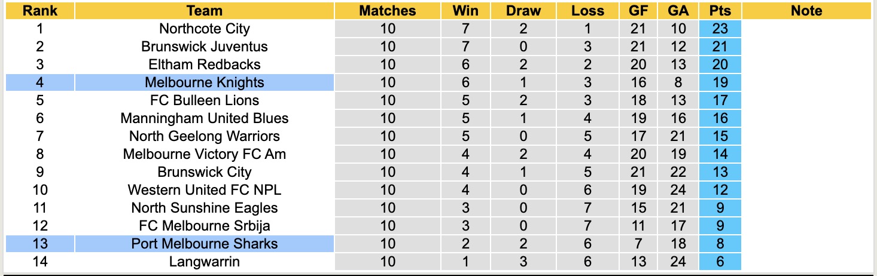Select the Win column header
877x276 pixels.
(465, 11)
